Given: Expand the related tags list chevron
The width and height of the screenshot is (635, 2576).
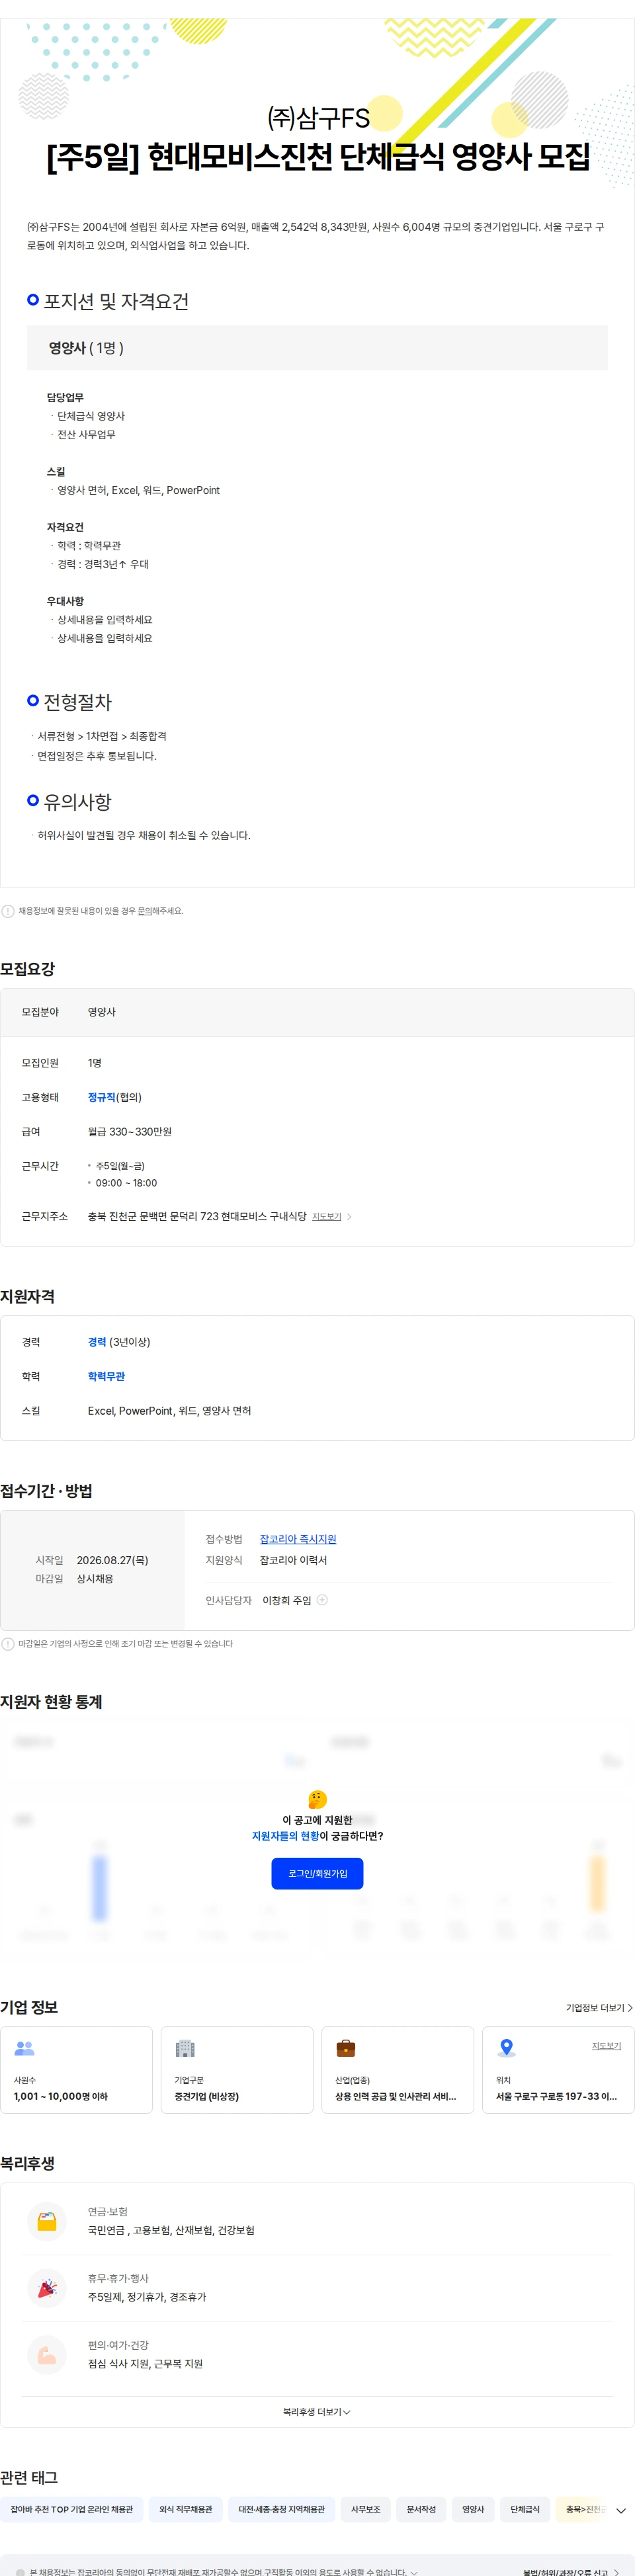Looking at the screenshot, I should [621, 2510].
